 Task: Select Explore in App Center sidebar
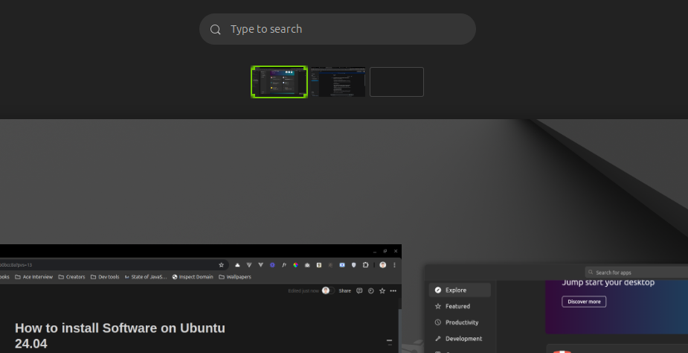tap(460, 290)
